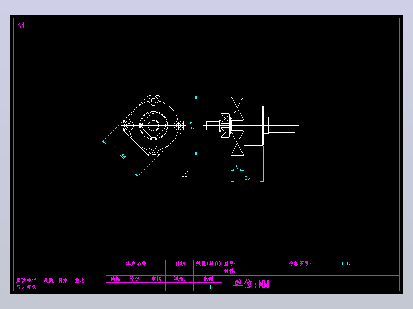Select the dimension value 9
413x309 pixels.
click(237, 167)
